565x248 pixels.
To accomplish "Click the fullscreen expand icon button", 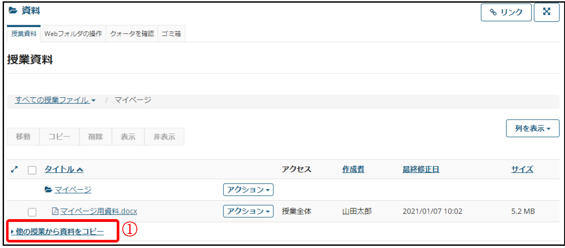I will [x=546, y=12].
